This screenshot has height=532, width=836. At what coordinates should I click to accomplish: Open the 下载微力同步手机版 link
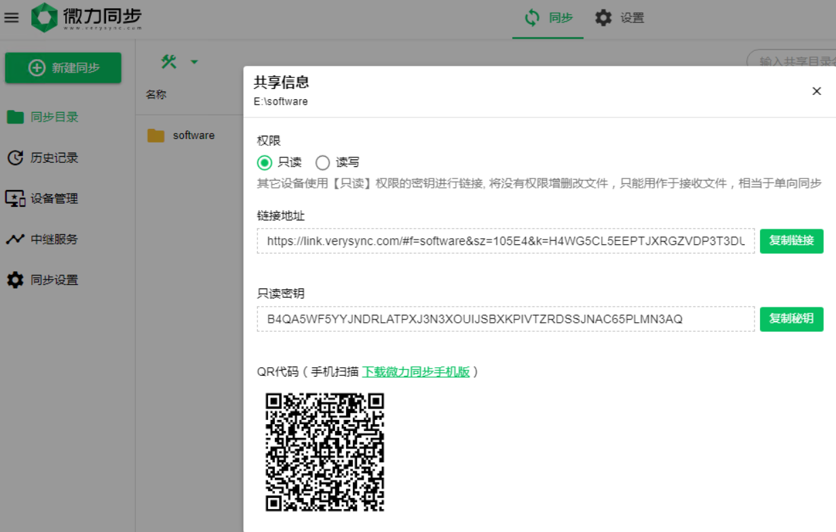pyautogui.click(x=415, y=372)
